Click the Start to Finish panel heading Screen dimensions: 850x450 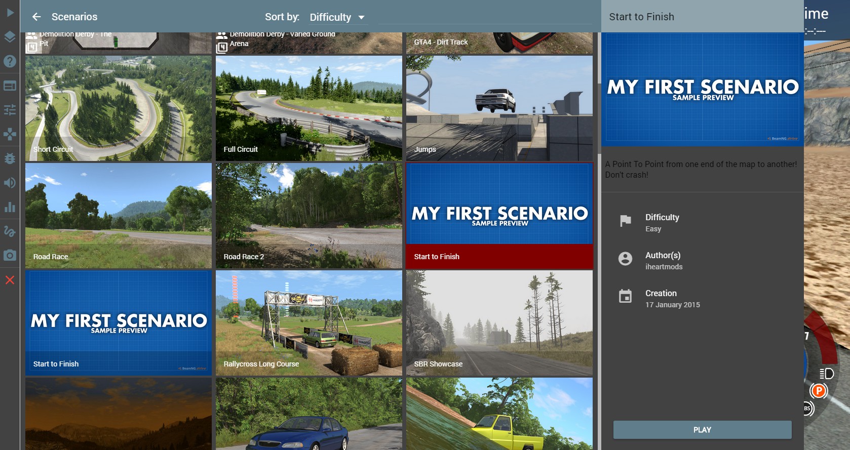pos(641,17)
